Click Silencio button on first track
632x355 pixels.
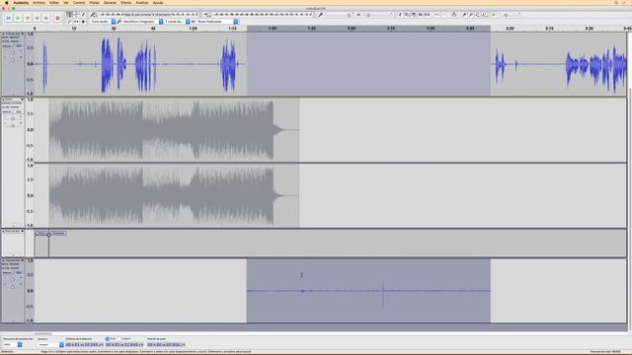[7, 46]
